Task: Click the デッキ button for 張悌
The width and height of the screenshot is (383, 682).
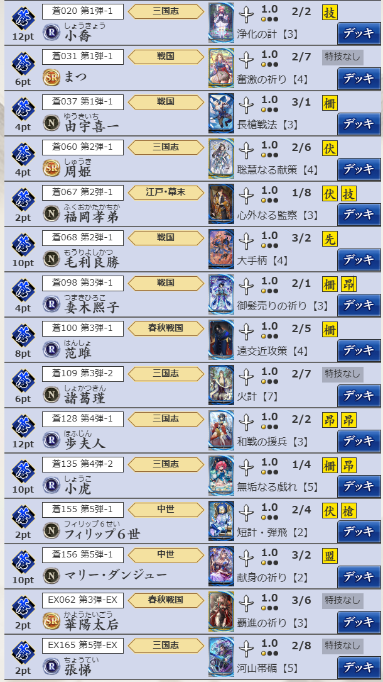Action: click(x=359, y=667)
